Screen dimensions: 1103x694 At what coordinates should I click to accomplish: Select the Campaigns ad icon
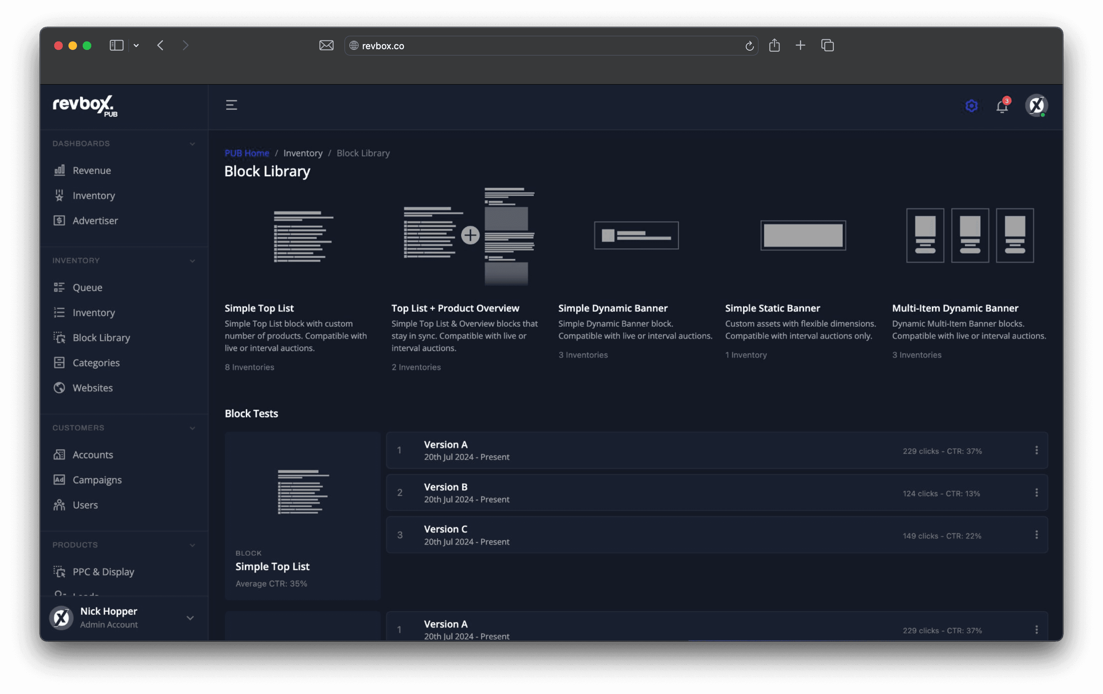[x=59, y=480]
